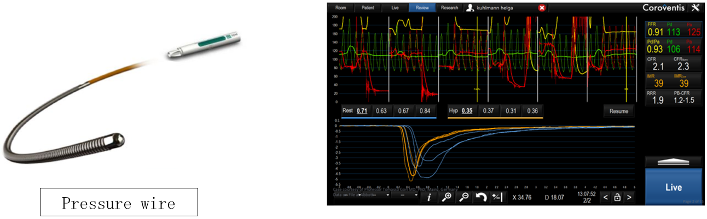Go to the previous recording arrow
Image resolution: width=707 pixels, height=219 pixels.
[605, 197]
